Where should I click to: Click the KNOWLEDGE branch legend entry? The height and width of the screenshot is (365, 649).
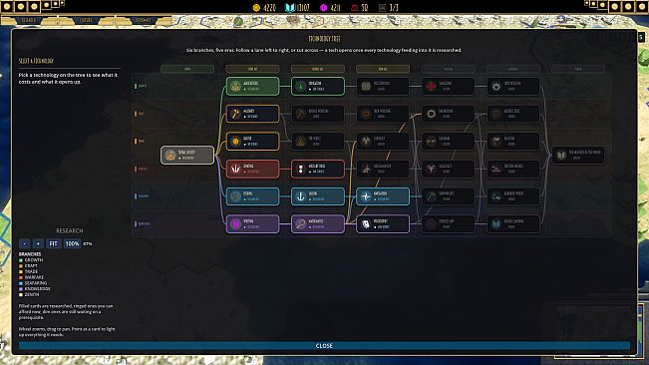pyautogui.click(x=34, y=289)
